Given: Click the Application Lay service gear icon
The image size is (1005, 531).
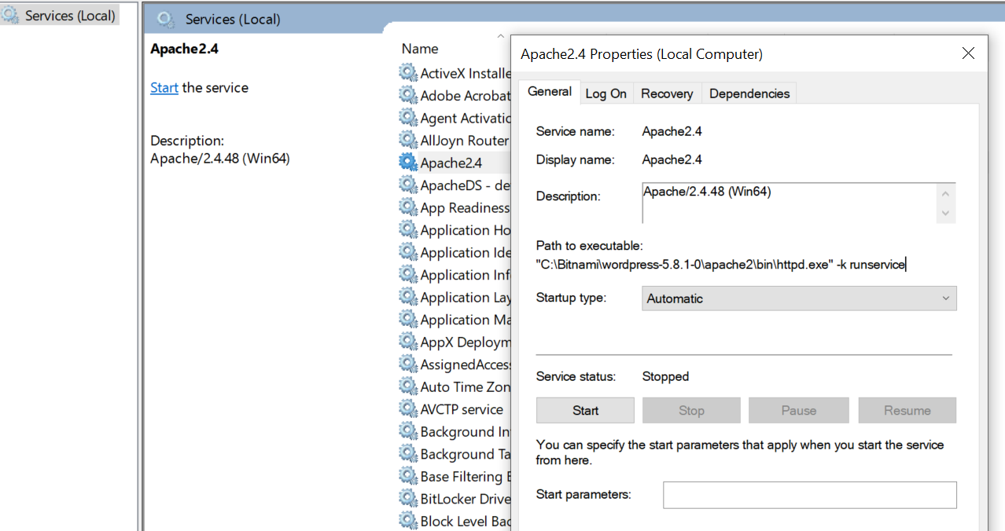Looking at the screenshot, I should [408, 297].
